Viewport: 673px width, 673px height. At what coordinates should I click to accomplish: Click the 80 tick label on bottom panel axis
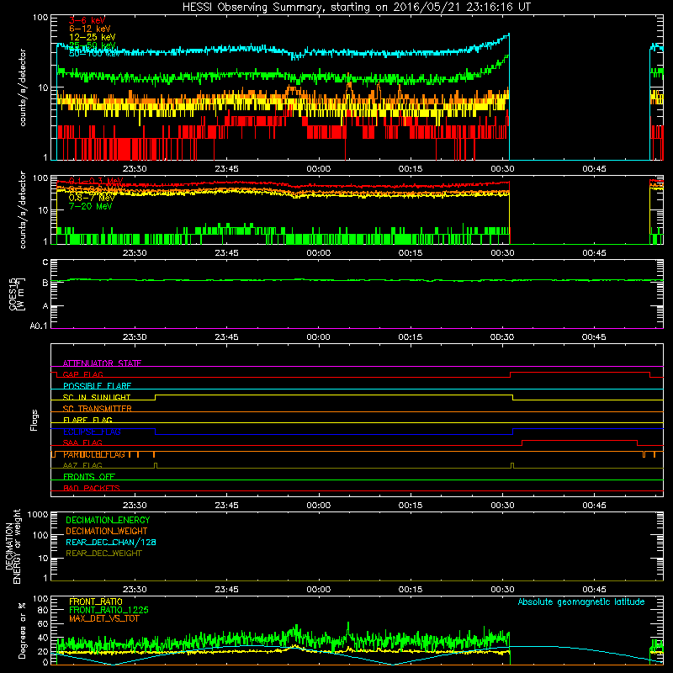[44, 611]
